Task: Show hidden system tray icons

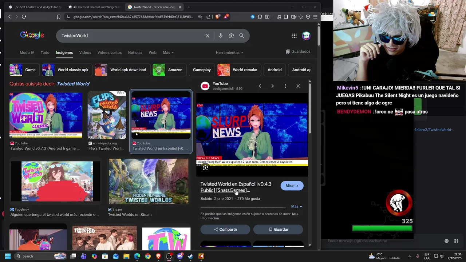Action: 410,256
